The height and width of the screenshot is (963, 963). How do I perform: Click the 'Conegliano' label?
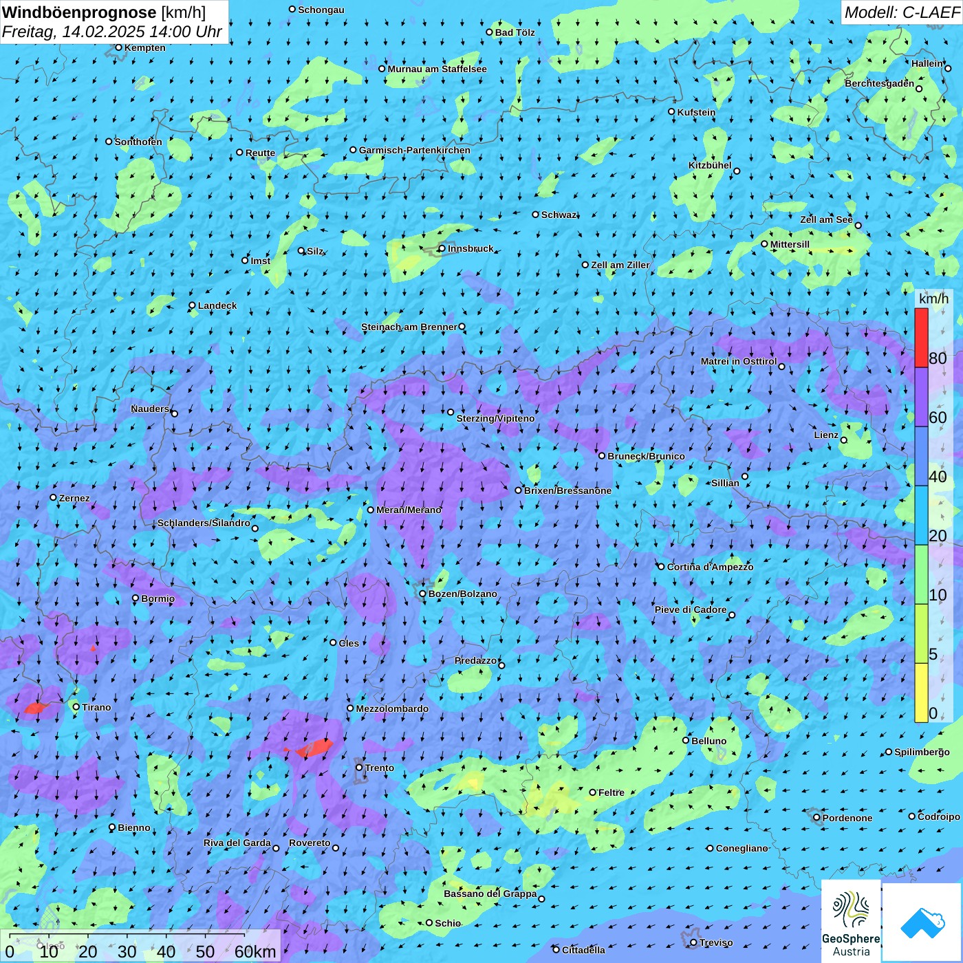[x=742, y=848]
